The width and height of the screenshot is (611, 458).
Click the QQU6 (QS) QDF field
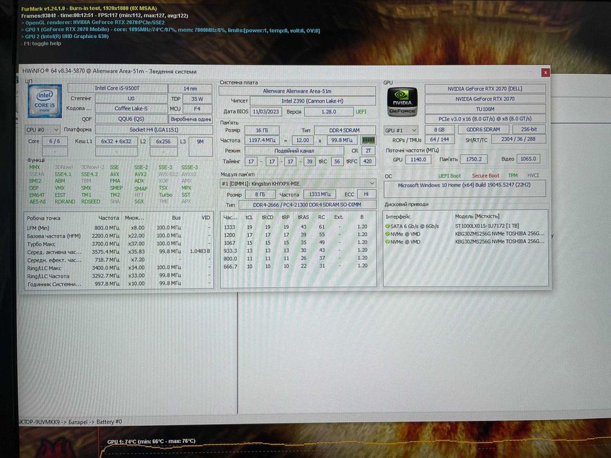(131, 119)
